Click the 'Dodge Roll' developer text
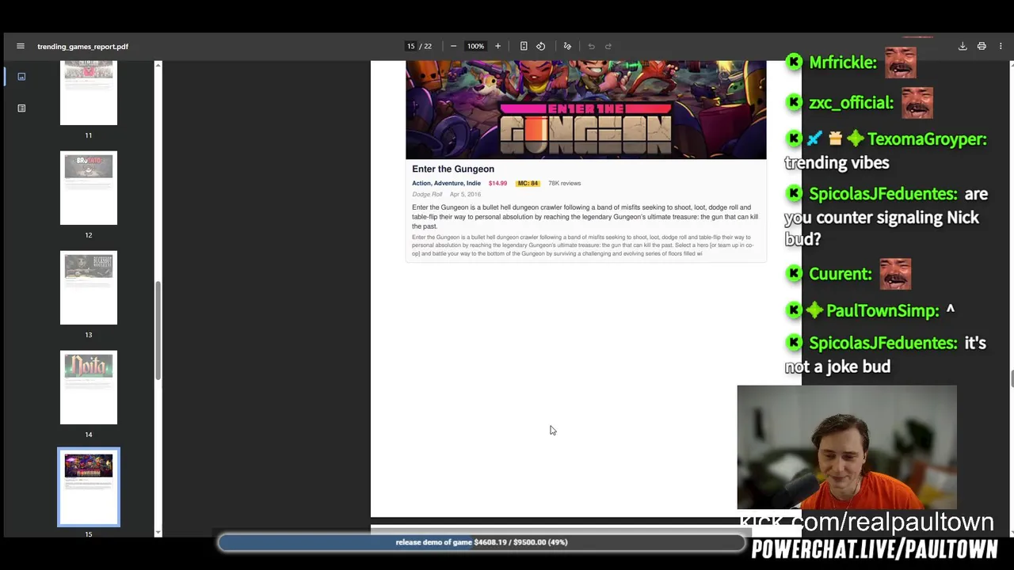 [427, 194]
